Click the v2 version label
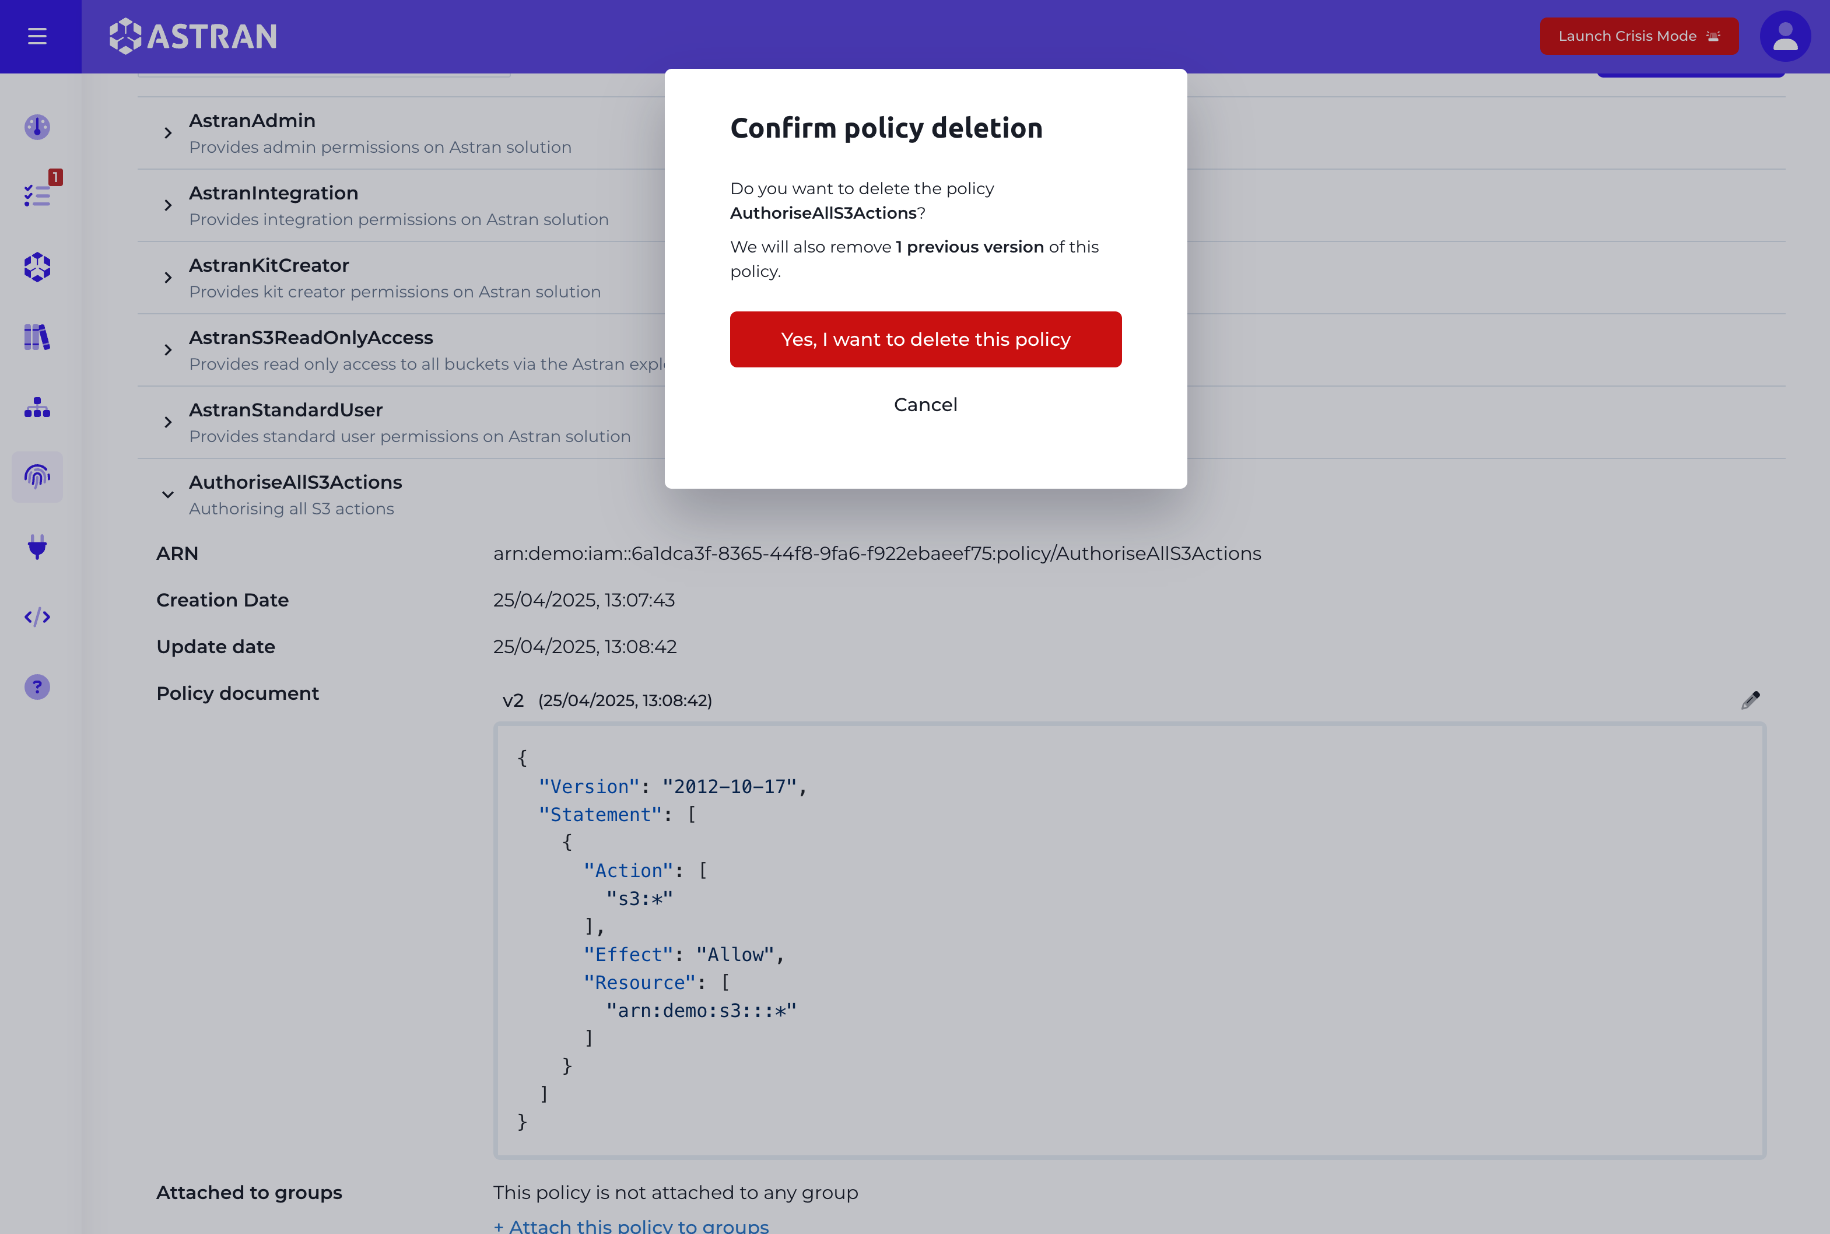 513,700
